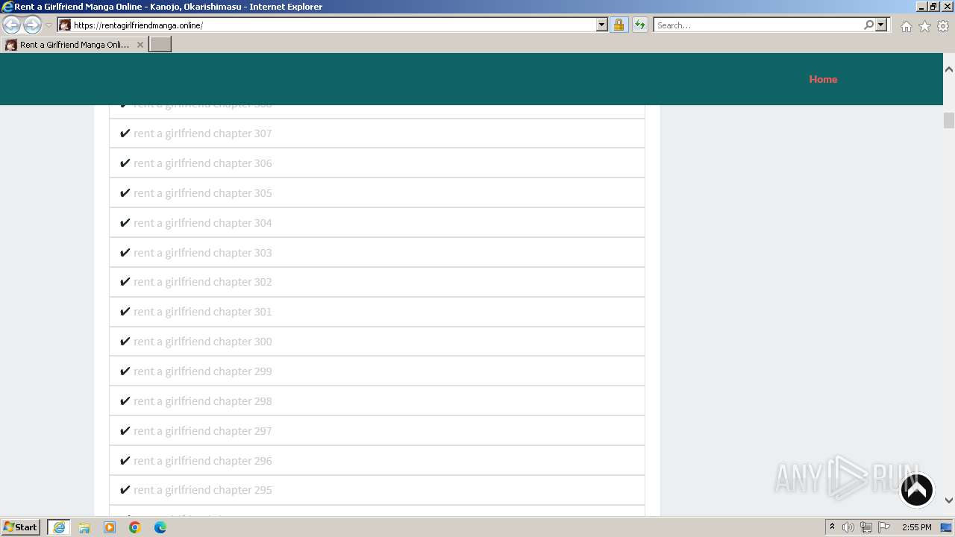The width and height of the screenshot is (955, 537).
Task: Click the 2:55 PM system clock
Action: click(x=916, y=527)
